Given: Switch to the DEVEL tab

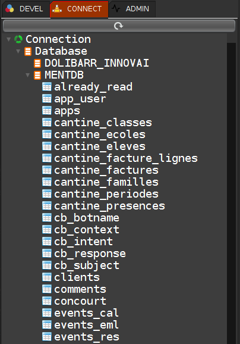Looking at the screenshot, I should (x=26, y=9).
